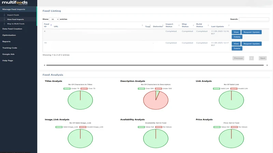The image size is (273, 153).
Task: Select page 1 in pagination
Action: click(252, 58)
